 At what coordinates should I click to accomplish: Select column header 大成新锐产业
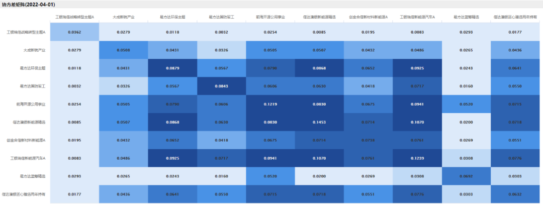pyautogui.click(x=123, y=17)
